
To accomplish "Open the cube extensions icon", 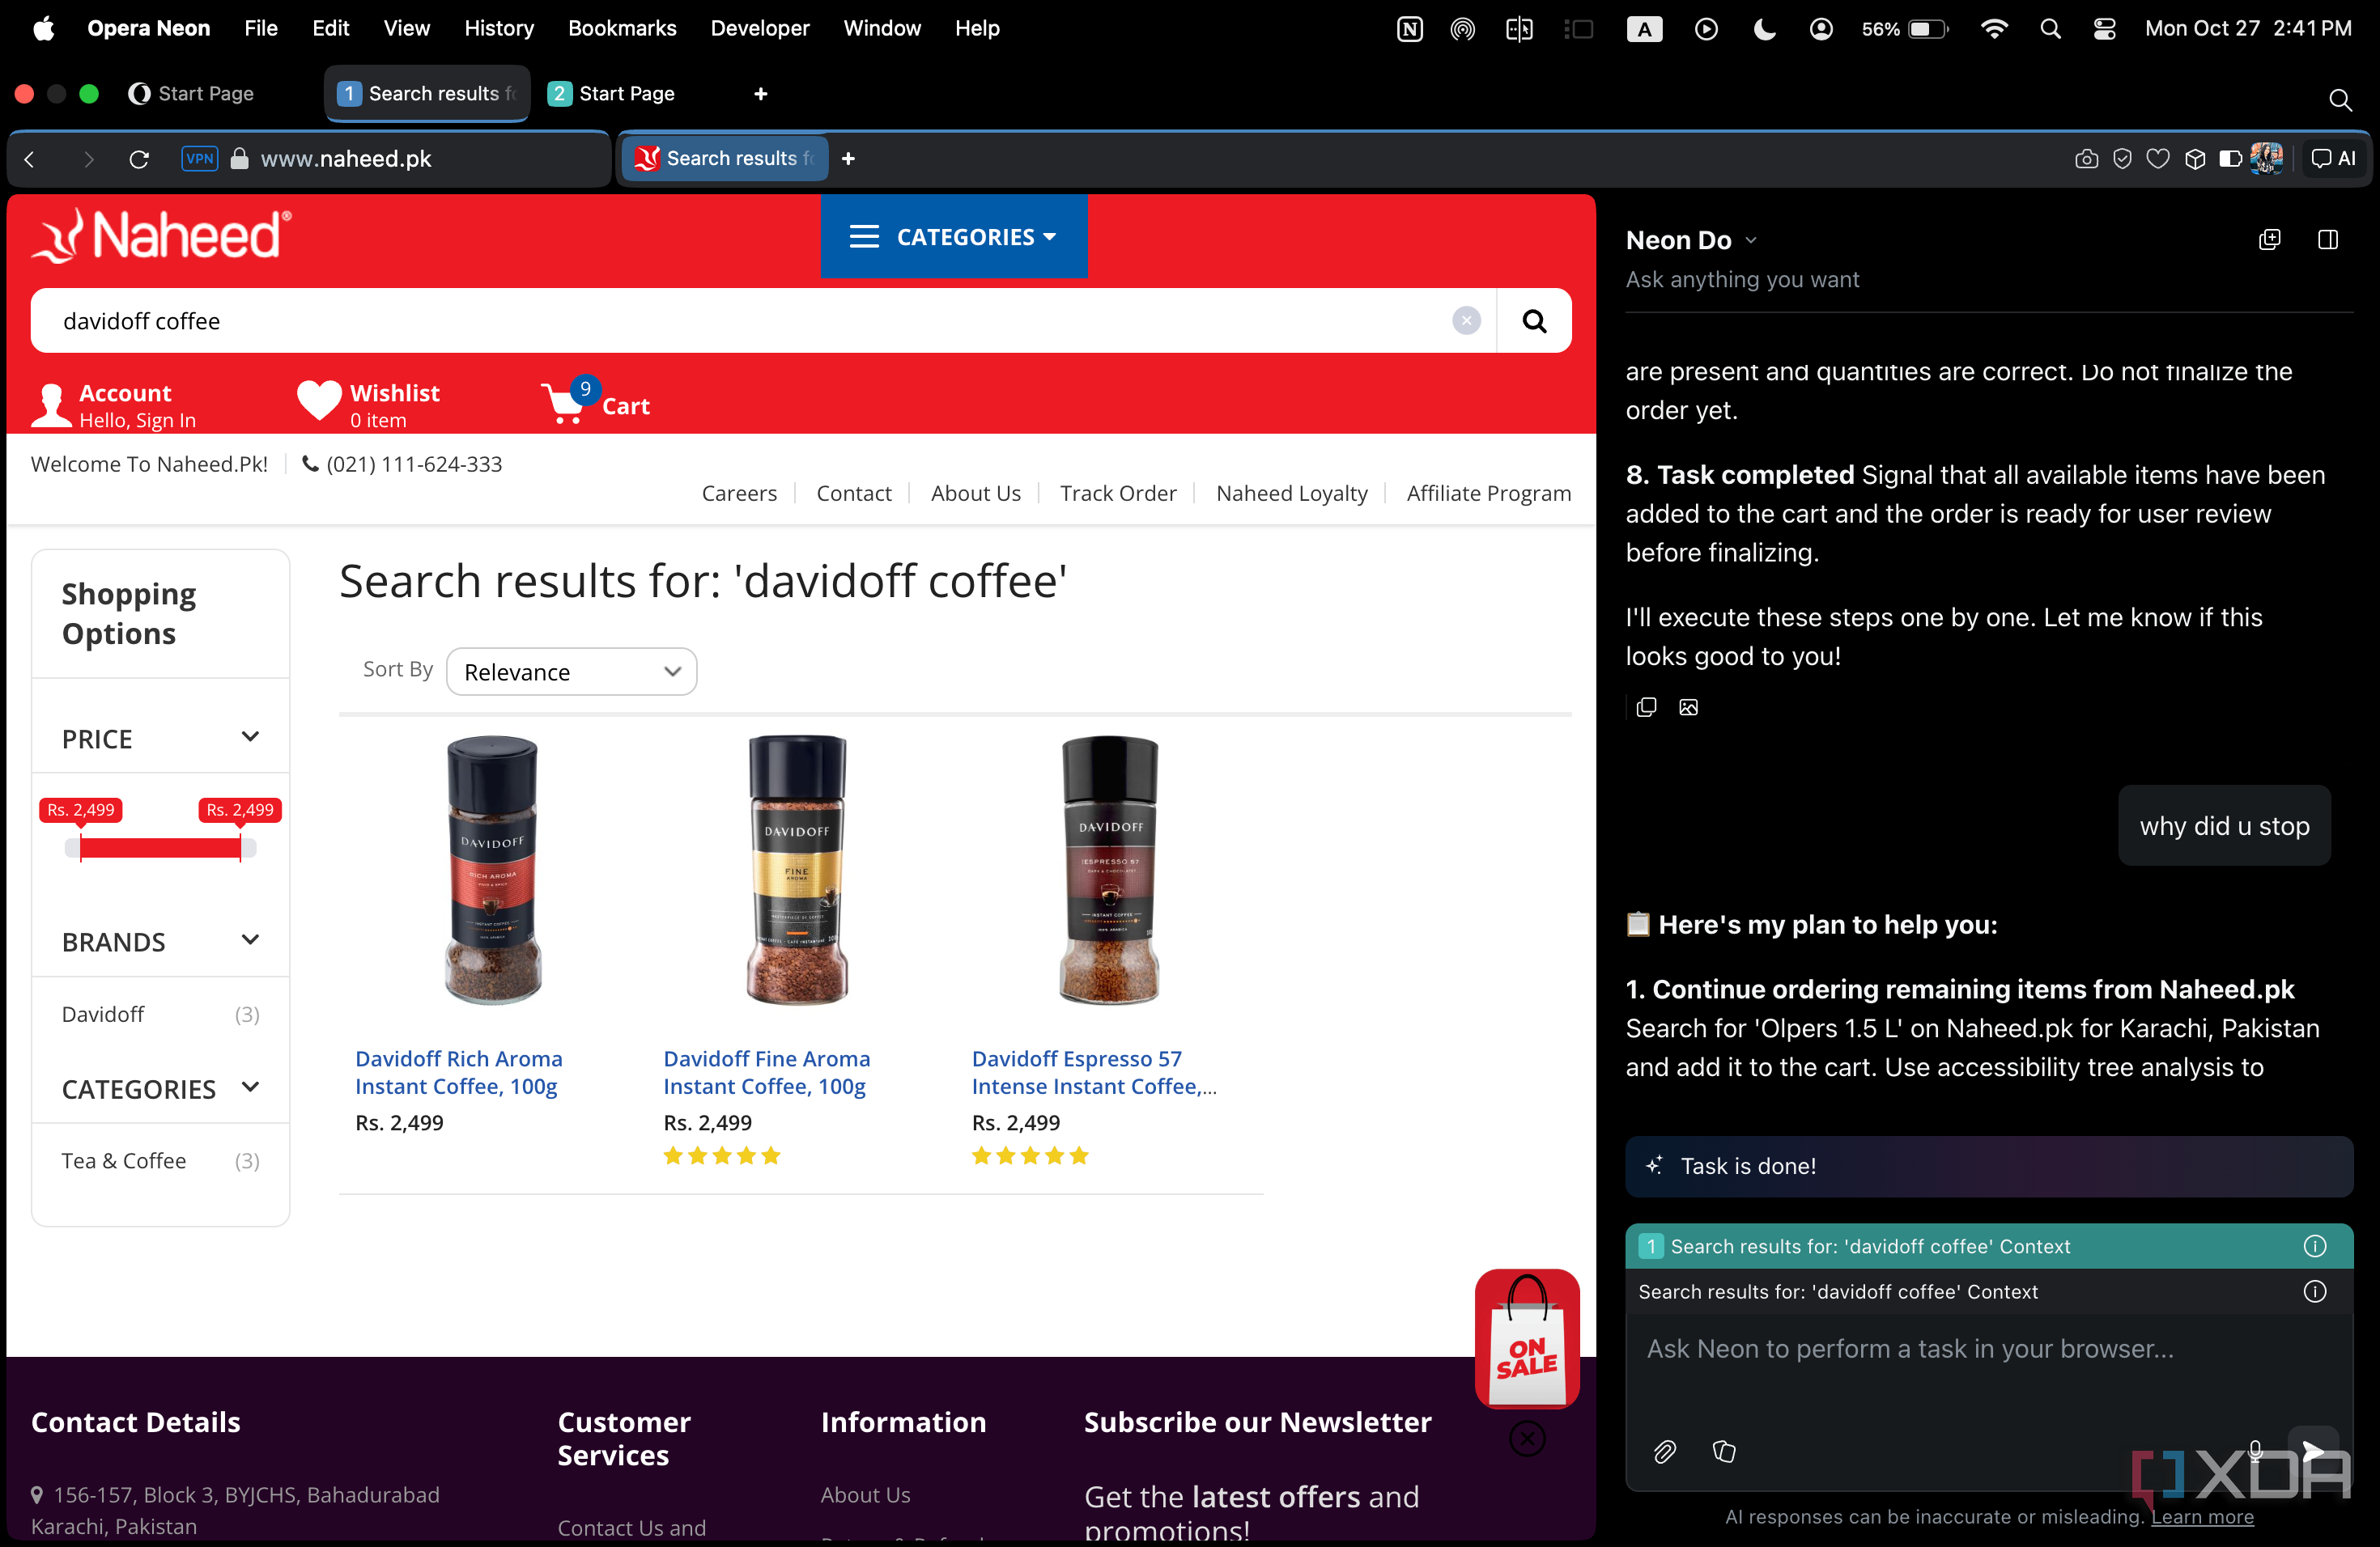I will tap(2194, 159).
